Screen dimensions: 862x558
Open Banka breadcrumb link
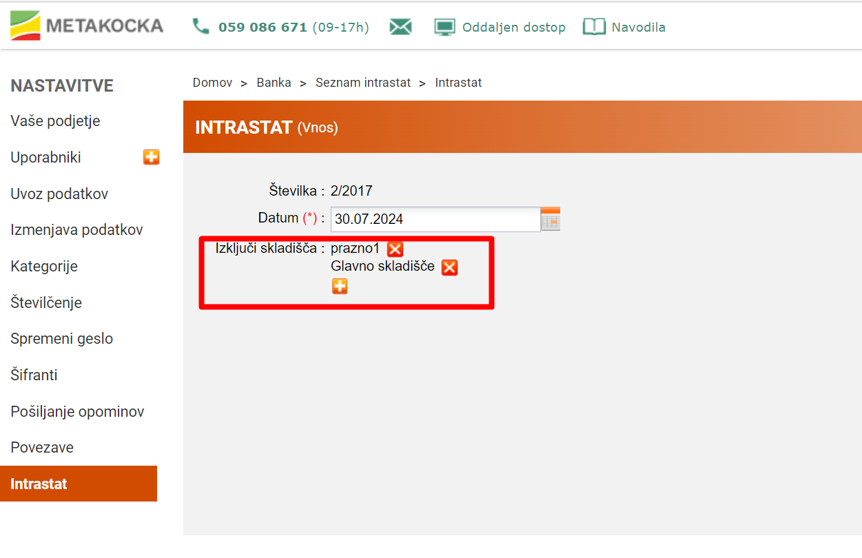[x=274, y=83]
